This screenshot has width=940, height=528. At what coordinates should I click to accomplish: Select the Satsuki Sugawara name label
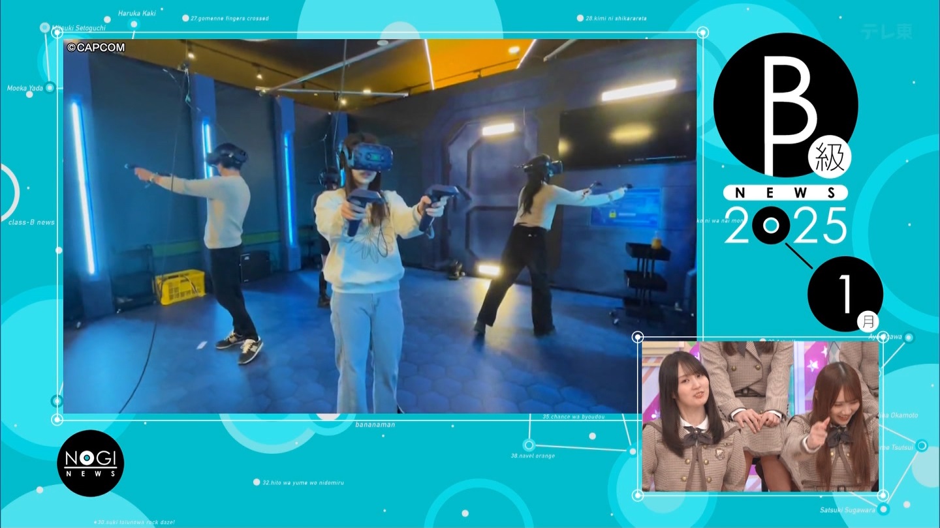pos(847,510)
